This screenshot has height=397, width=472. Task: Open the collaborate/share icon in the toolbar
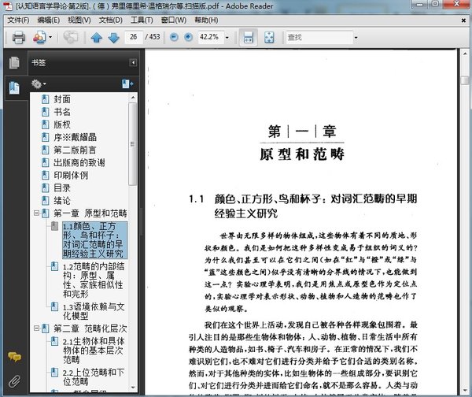click(39, 37)
